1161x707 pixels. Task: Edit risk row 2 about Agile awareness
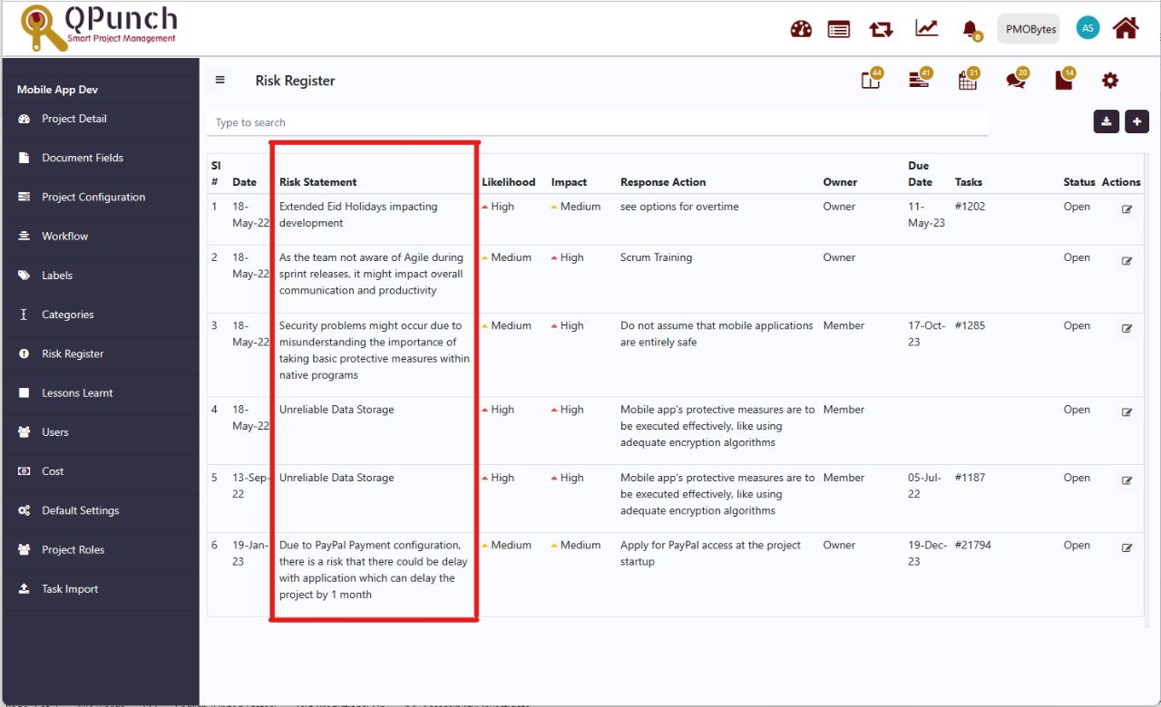[x=1127, y=261]
